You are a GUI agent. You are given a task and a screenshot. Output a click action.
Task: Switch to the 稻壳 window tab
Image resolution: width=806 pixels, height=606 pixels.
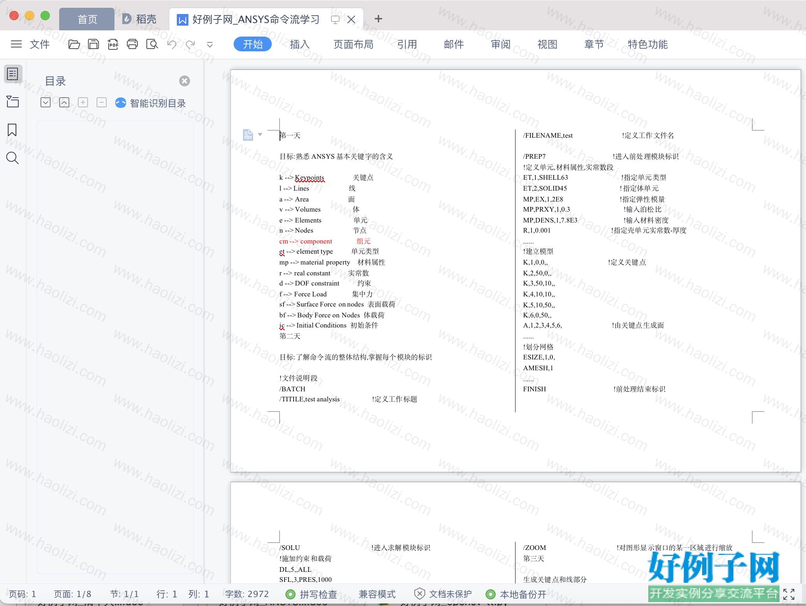(x=139, y=19)
